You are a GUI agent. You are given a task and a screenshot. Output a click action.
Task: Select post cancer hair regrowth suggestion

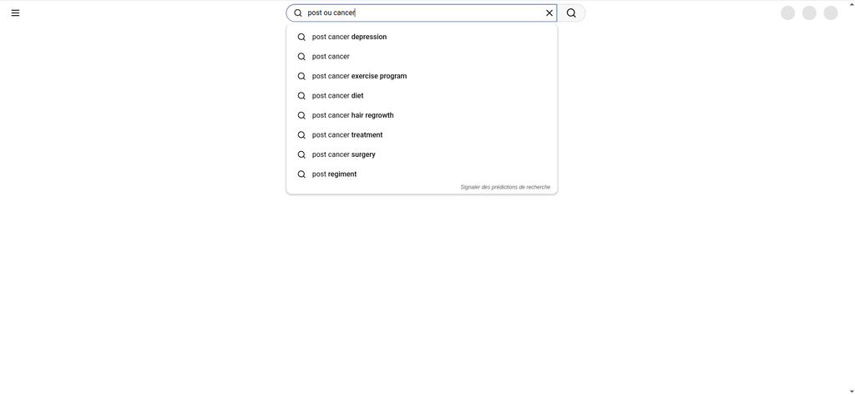(x=352, y=115)
